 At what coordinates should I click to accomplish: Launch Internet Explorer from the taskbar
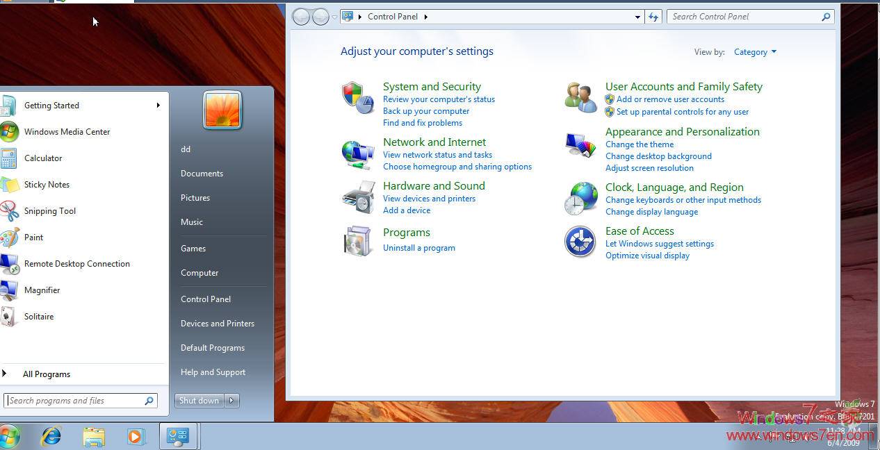tap(51, 436)
